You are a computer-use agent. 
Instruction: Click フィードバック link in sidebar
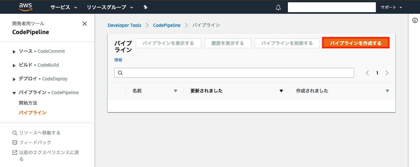click(35, 143)
